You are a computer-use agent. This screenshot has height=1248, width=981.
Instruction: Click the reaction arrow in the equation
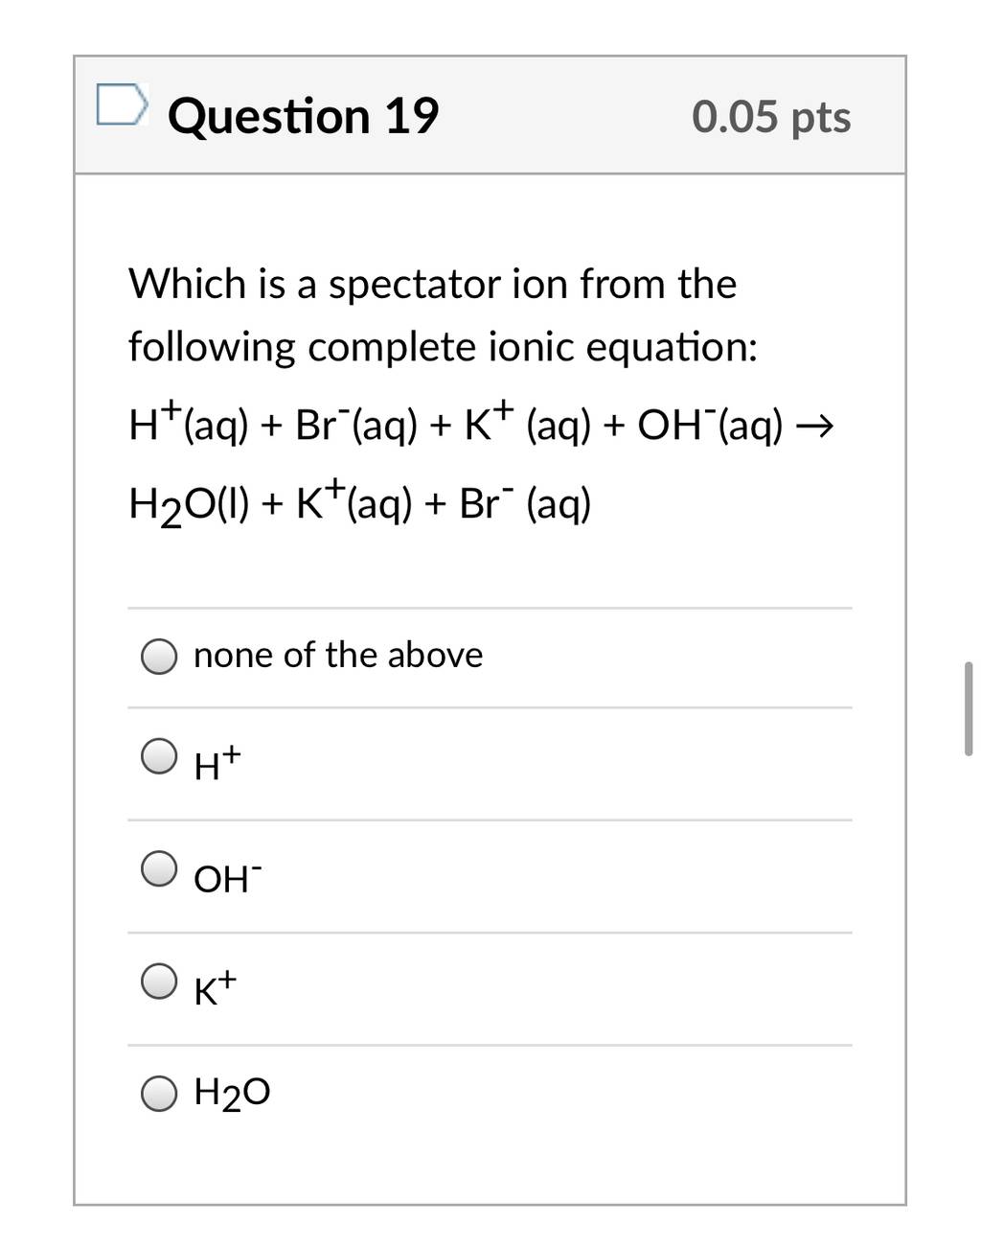(815, 426)
